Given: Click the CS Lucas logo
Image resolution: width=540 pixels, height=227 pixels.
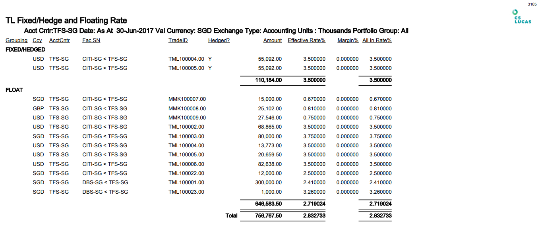Looking at the screenshot, I should click(522, 17).
